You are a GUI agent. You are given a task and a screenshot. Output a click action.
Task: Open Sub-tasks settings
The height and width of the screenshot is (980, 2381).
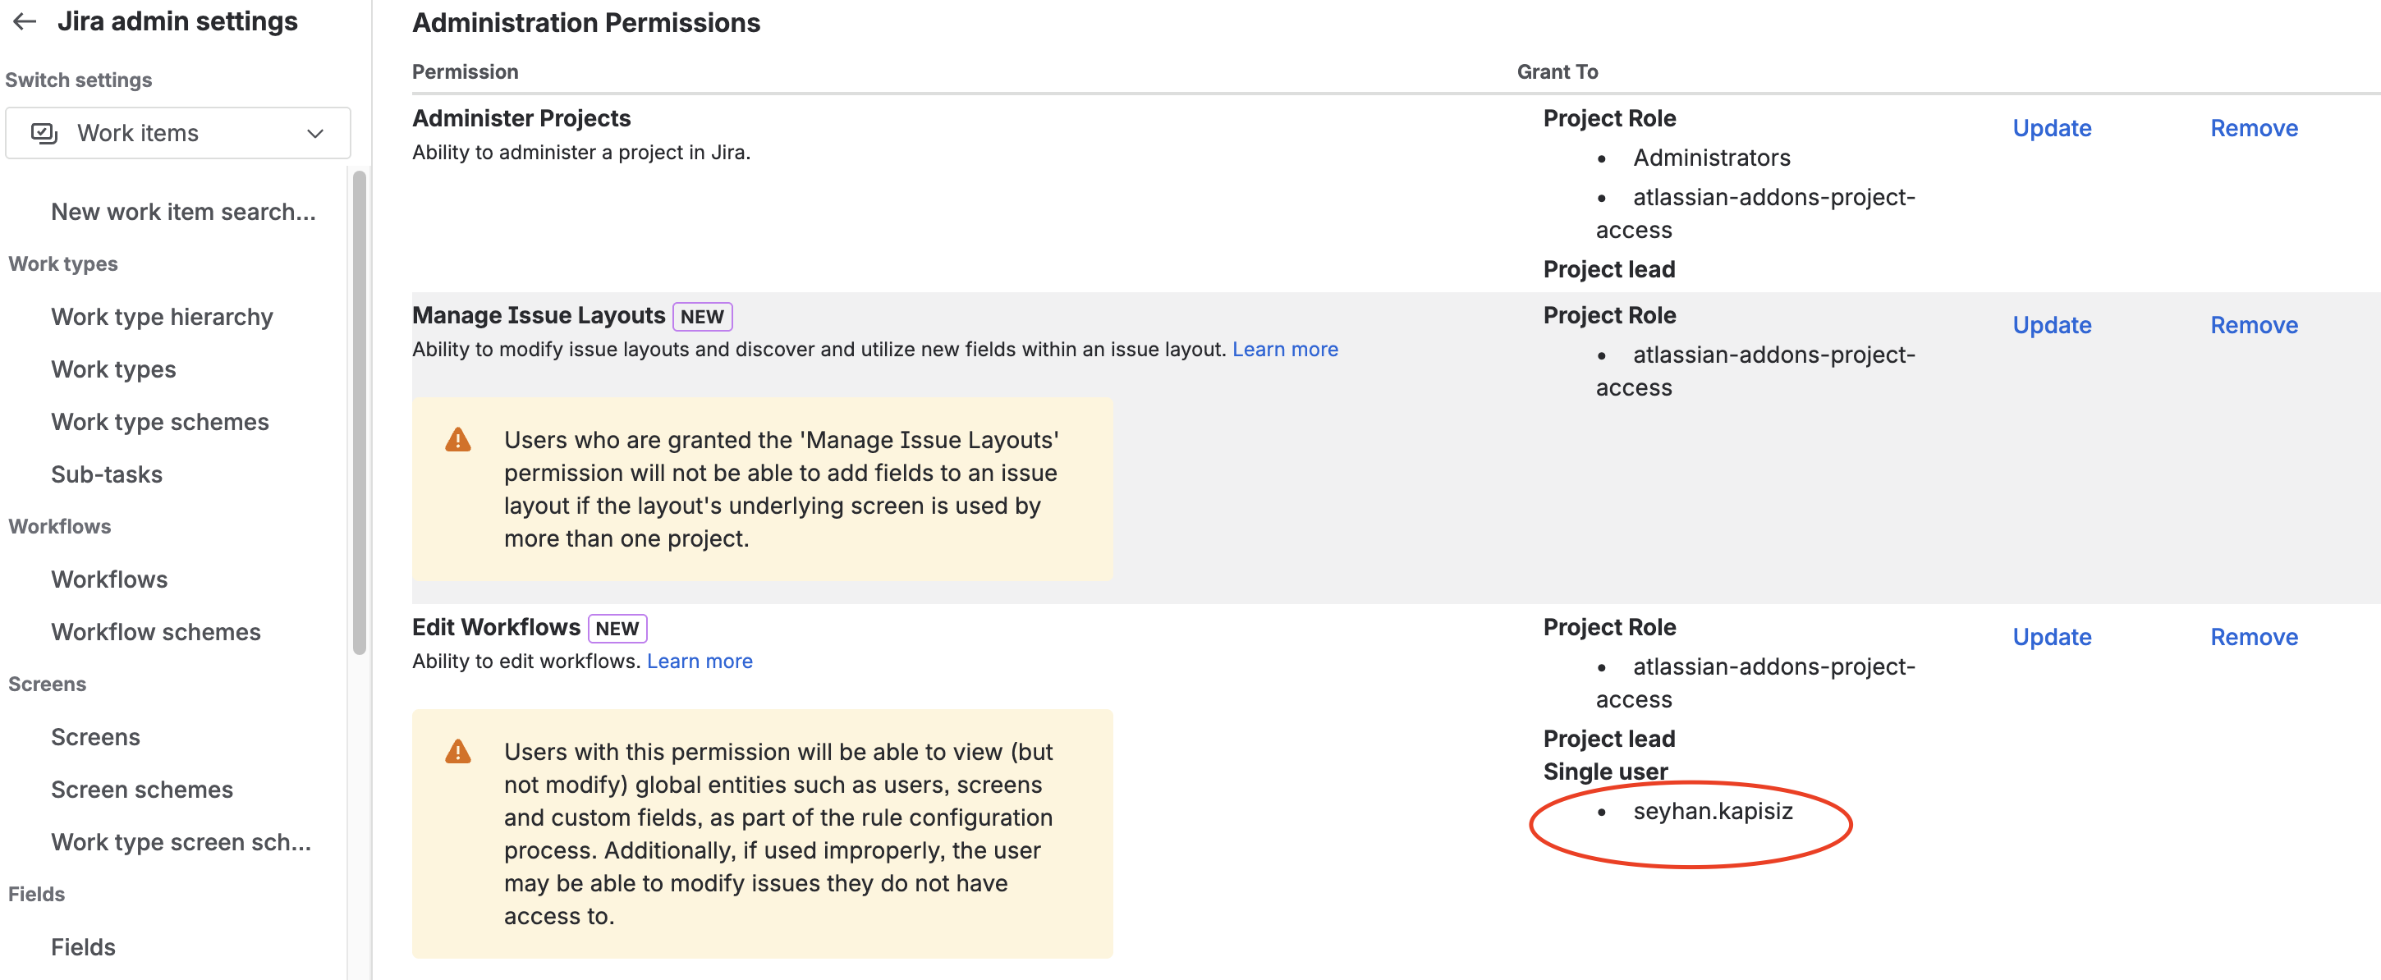(106, 474)
